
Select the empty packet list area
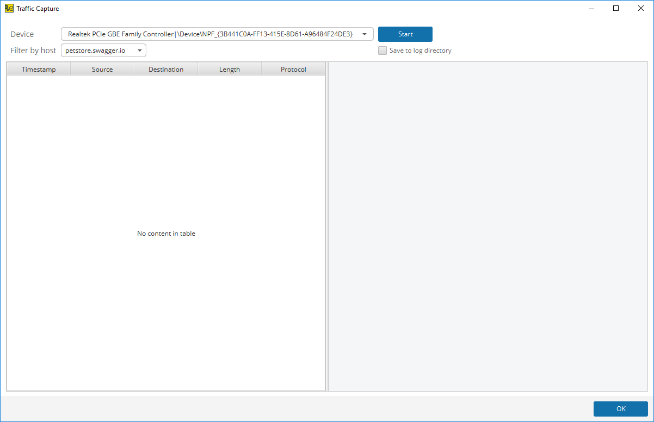[x=165, y=233]
